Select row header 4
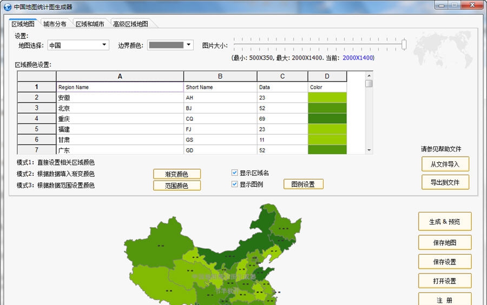 tap(37, 118)
